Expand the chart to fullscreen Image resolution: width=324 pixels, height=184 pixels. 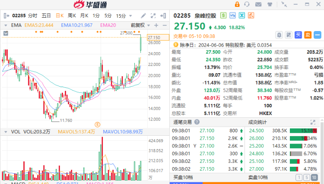pyautogui.click(x=153, y=16)
